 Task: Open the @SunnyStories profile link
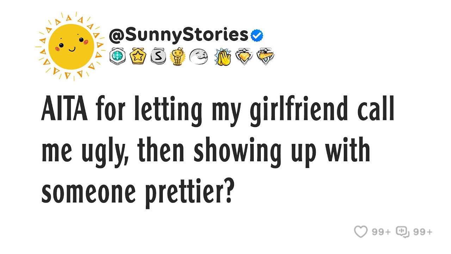[x=179, y=35]
